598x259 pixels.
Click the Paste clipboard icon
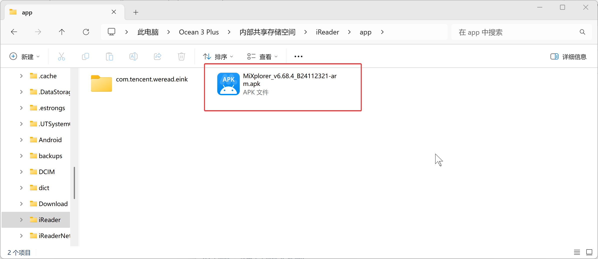[x=109, y=56]
